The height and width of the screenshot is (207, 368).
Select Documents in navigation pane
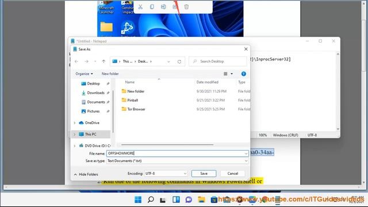click(96, 102)
